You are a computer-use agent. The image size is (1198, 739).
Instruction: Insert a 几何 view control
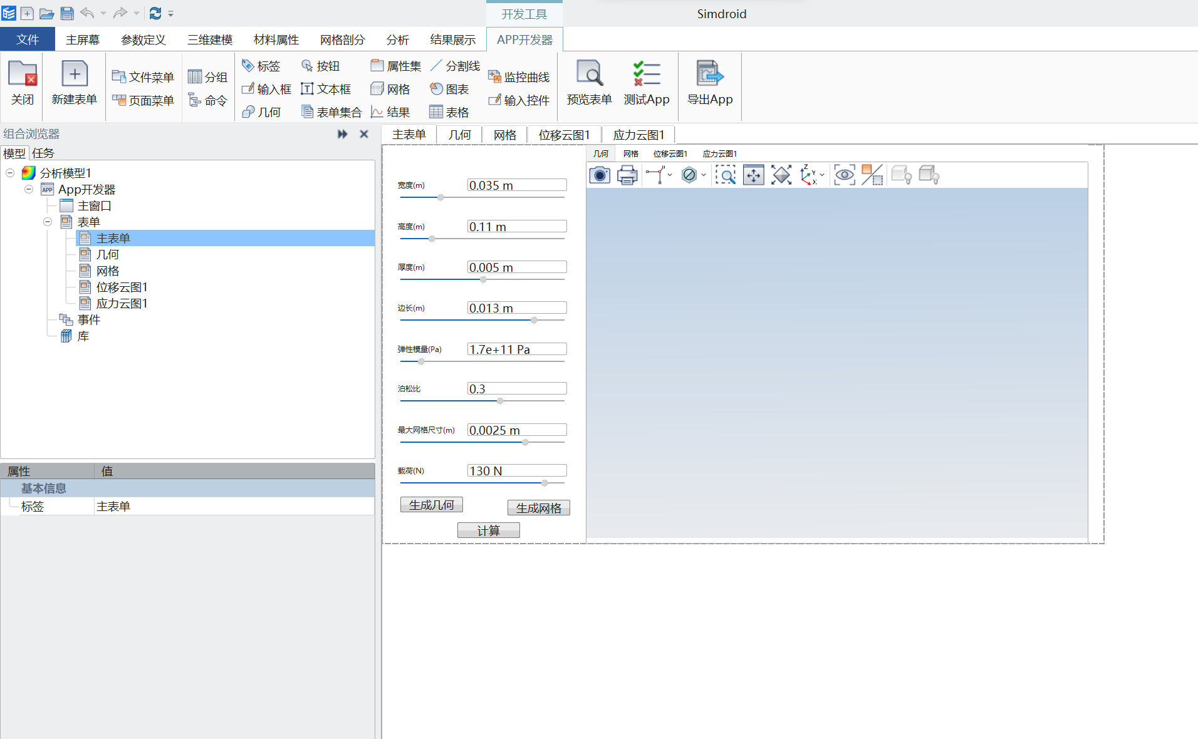click(x=261, y=112)
